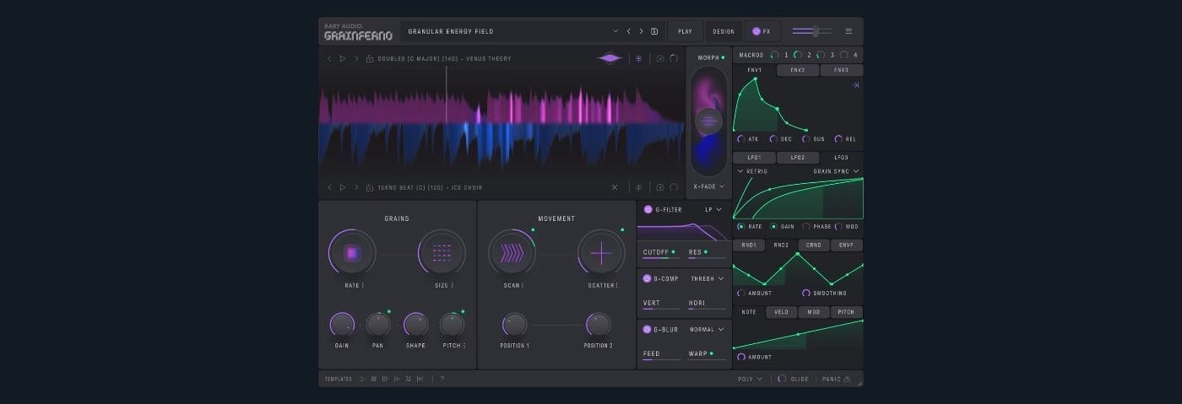Go to the next preset arrow
The image size is (1182, 404).
[641, 31]
